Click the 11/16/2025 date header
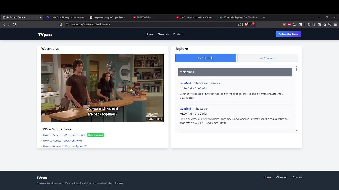 click(235, 72)
